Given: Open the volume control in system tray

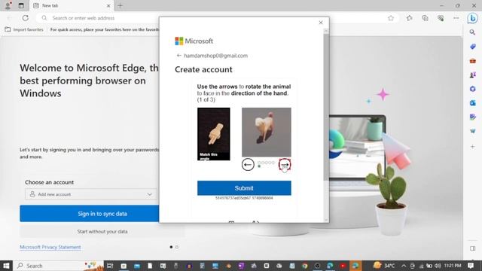Looking at the screenshot, I should [x=438, y=266].
